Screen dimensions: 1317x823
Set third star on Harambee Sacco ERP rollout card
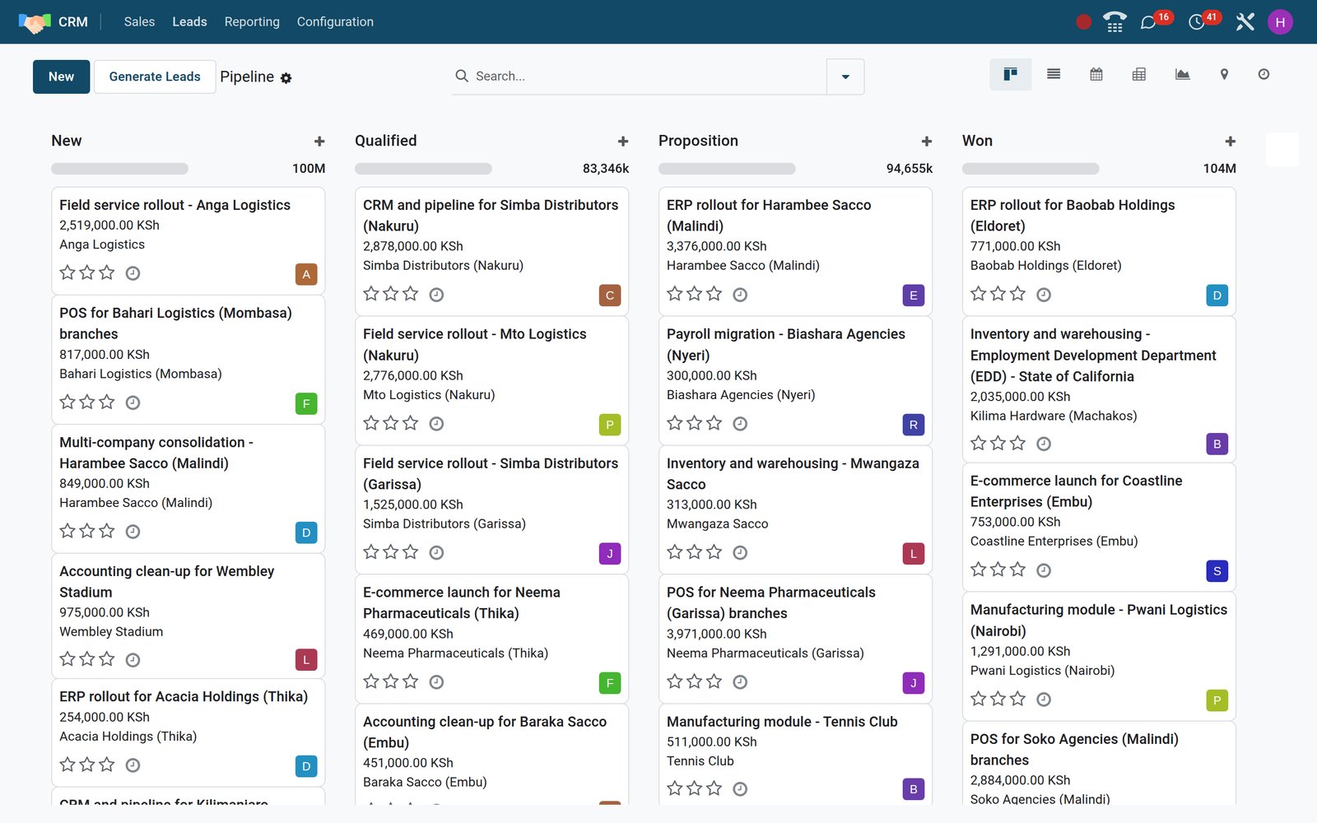(x=714, y=294)
